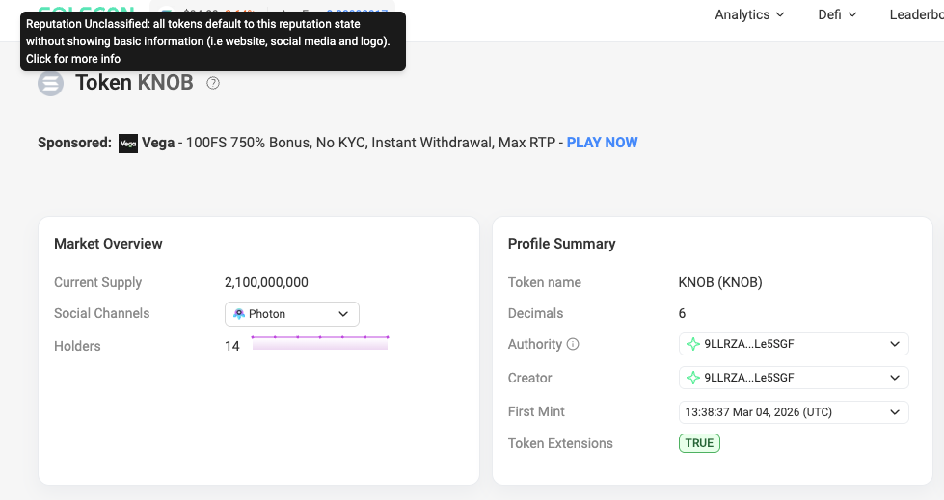Click the info icon next to Authority

pyautogui.click(x=573, y=344)
